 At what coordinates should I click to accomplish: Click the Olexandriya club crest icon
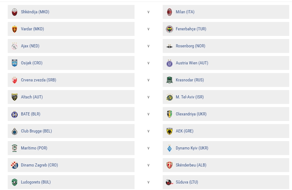(x=170, y=114)
